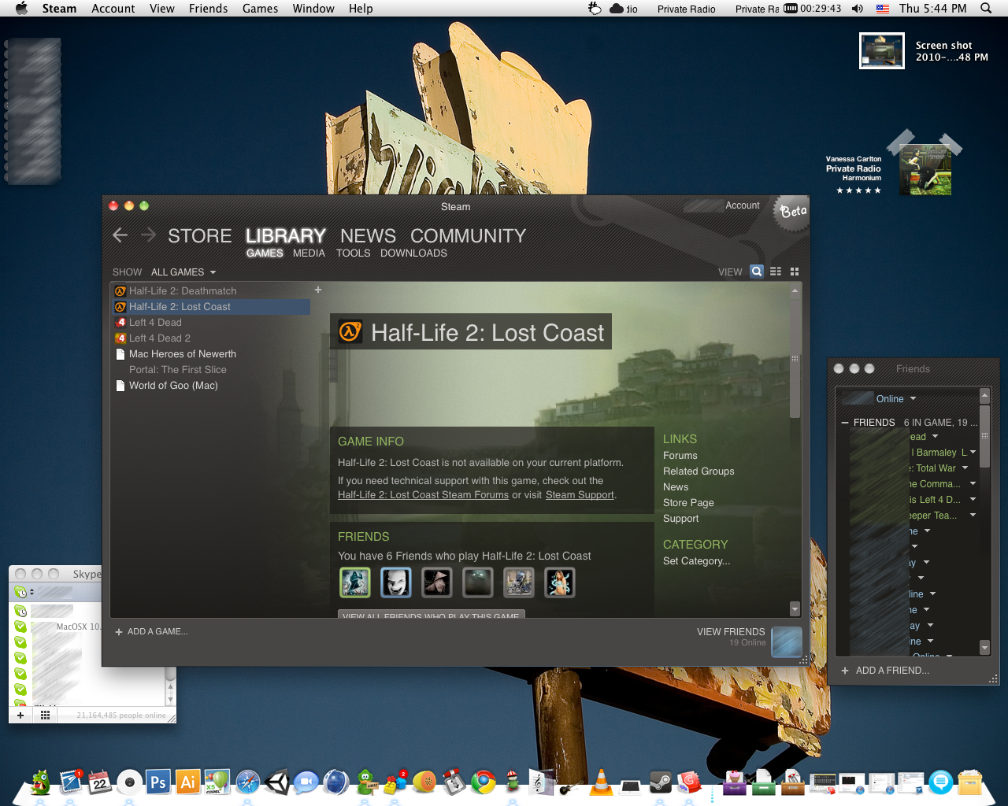The image size is (1008, 806).
Task: Launch Safari from the Dock
Action: (247, 782)
